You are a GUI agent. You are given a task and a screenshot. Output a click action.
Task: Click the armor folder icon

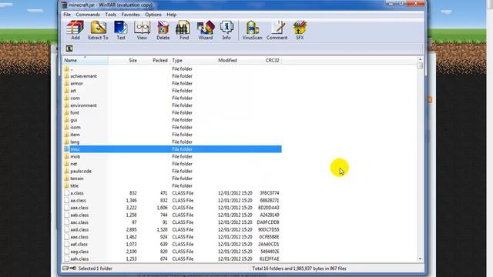66,83
